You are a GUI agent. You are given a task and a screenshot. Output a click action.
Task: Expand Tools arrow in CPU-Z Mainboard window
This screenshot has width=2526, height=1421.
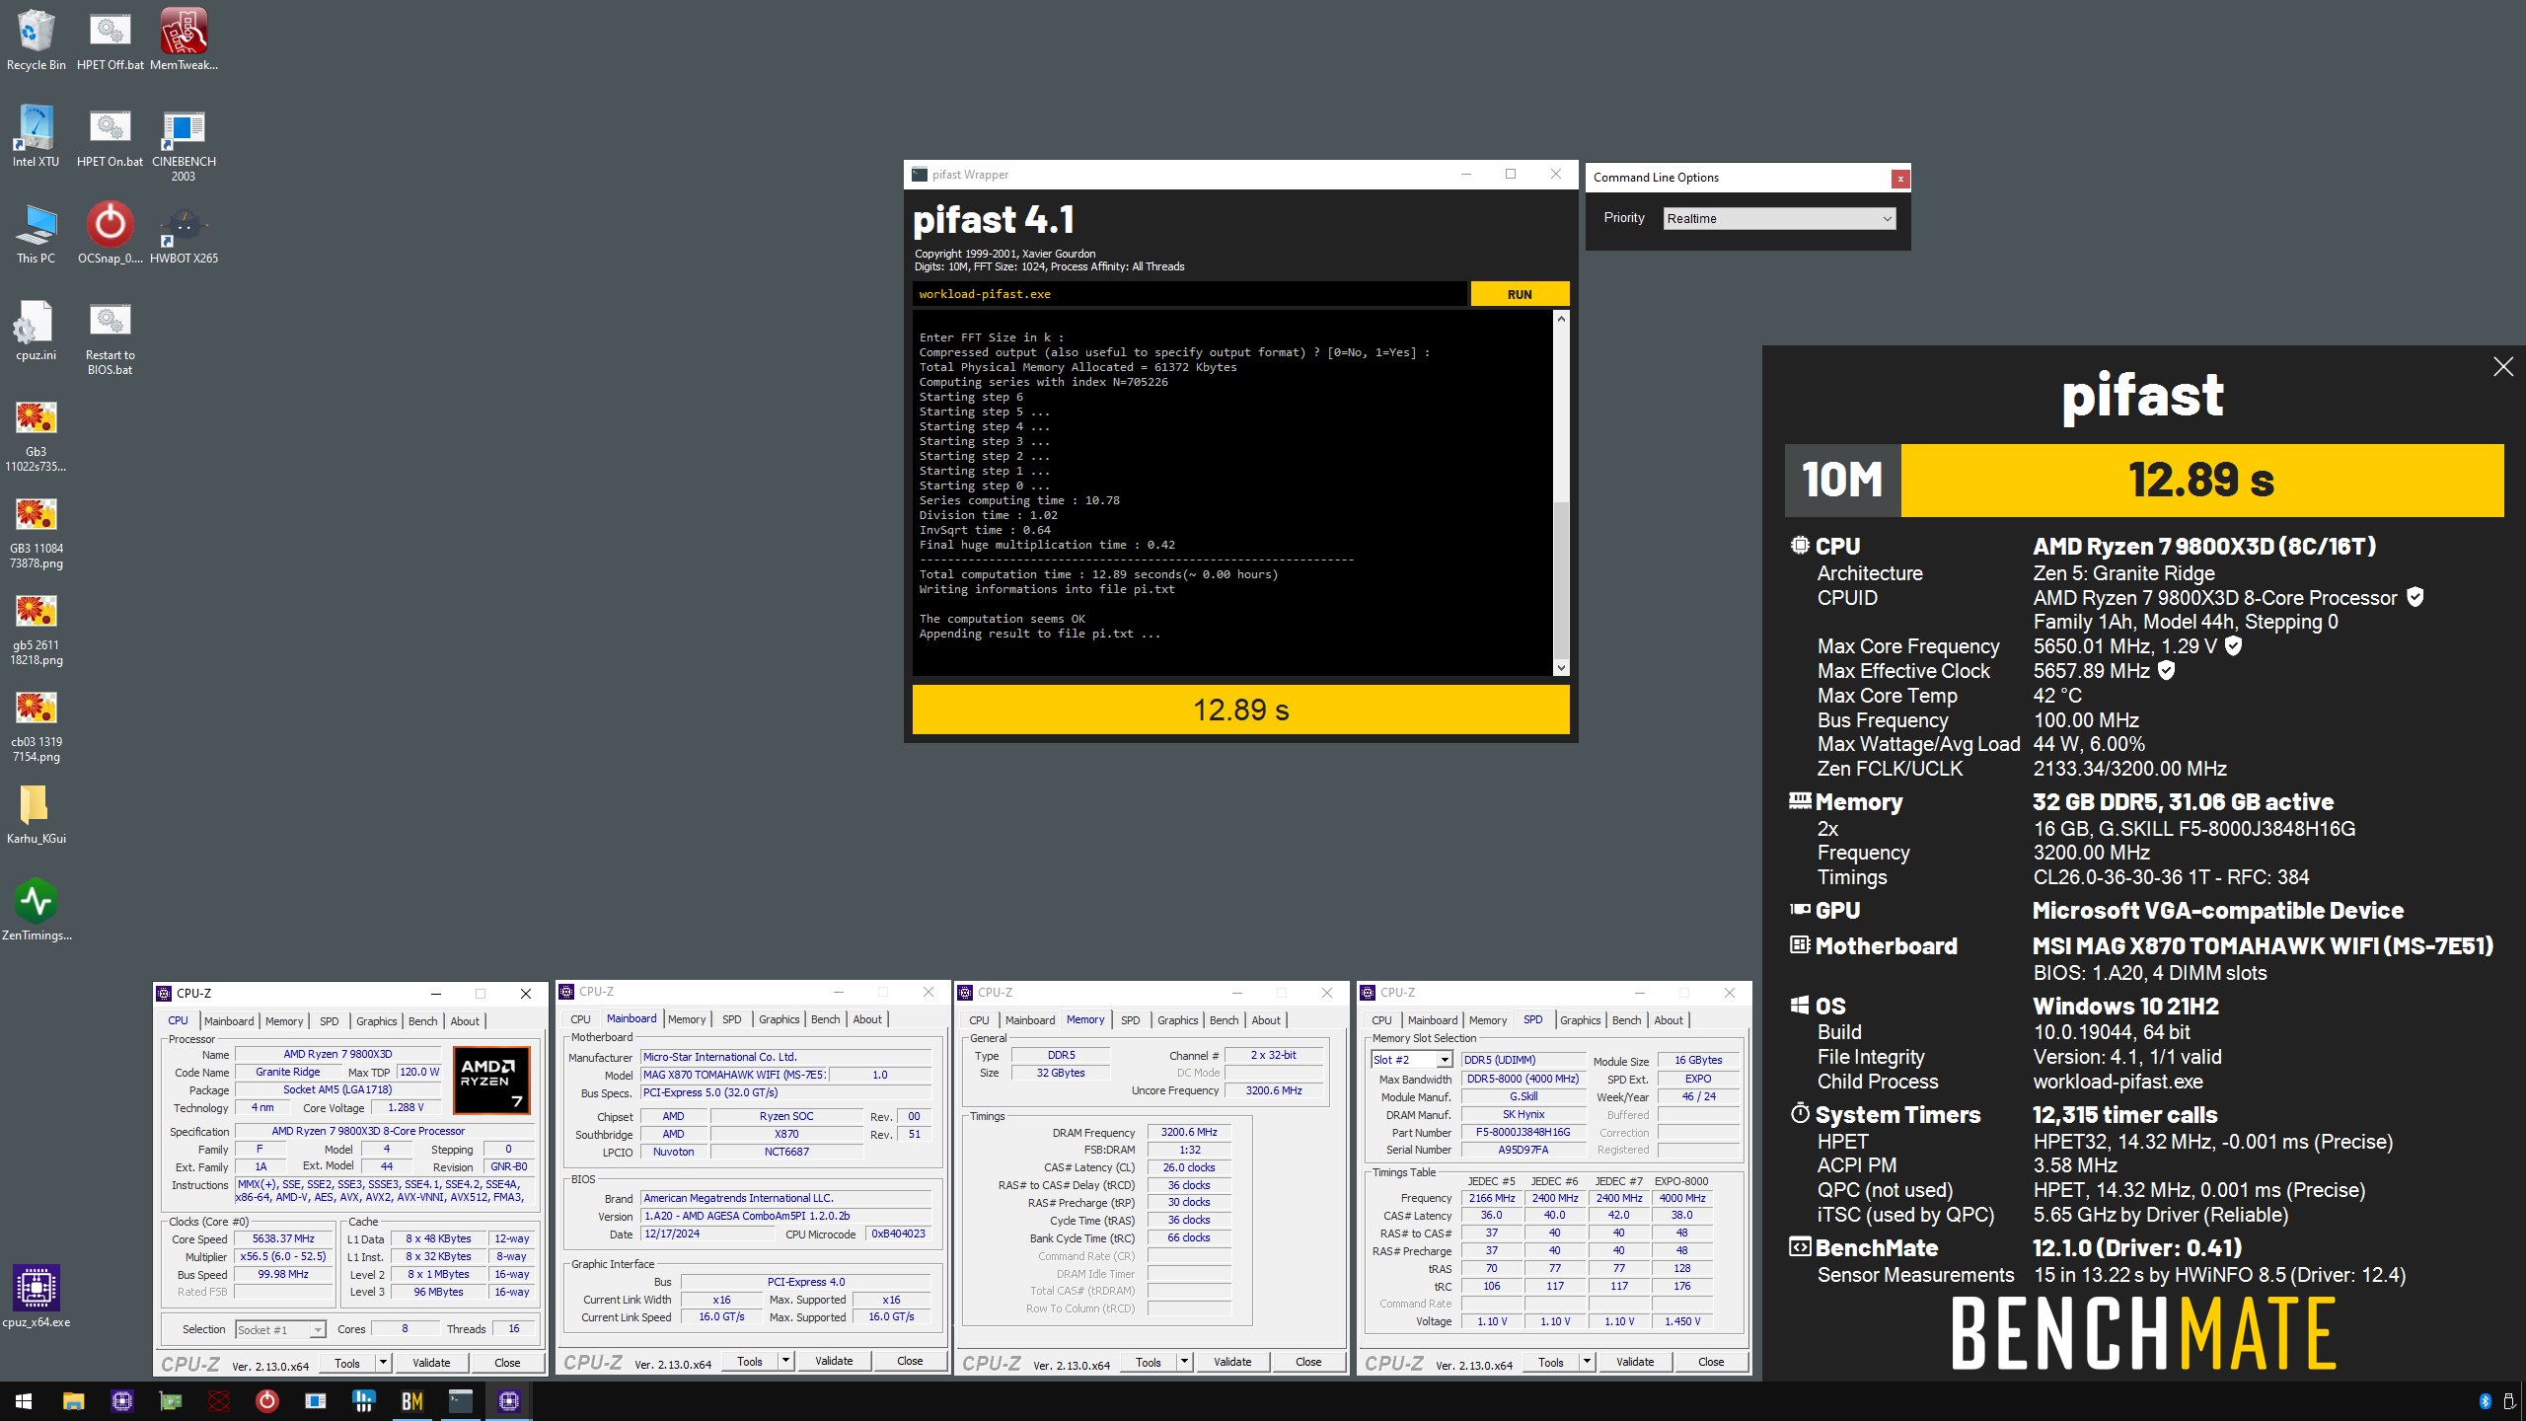tap(785, 1362)
